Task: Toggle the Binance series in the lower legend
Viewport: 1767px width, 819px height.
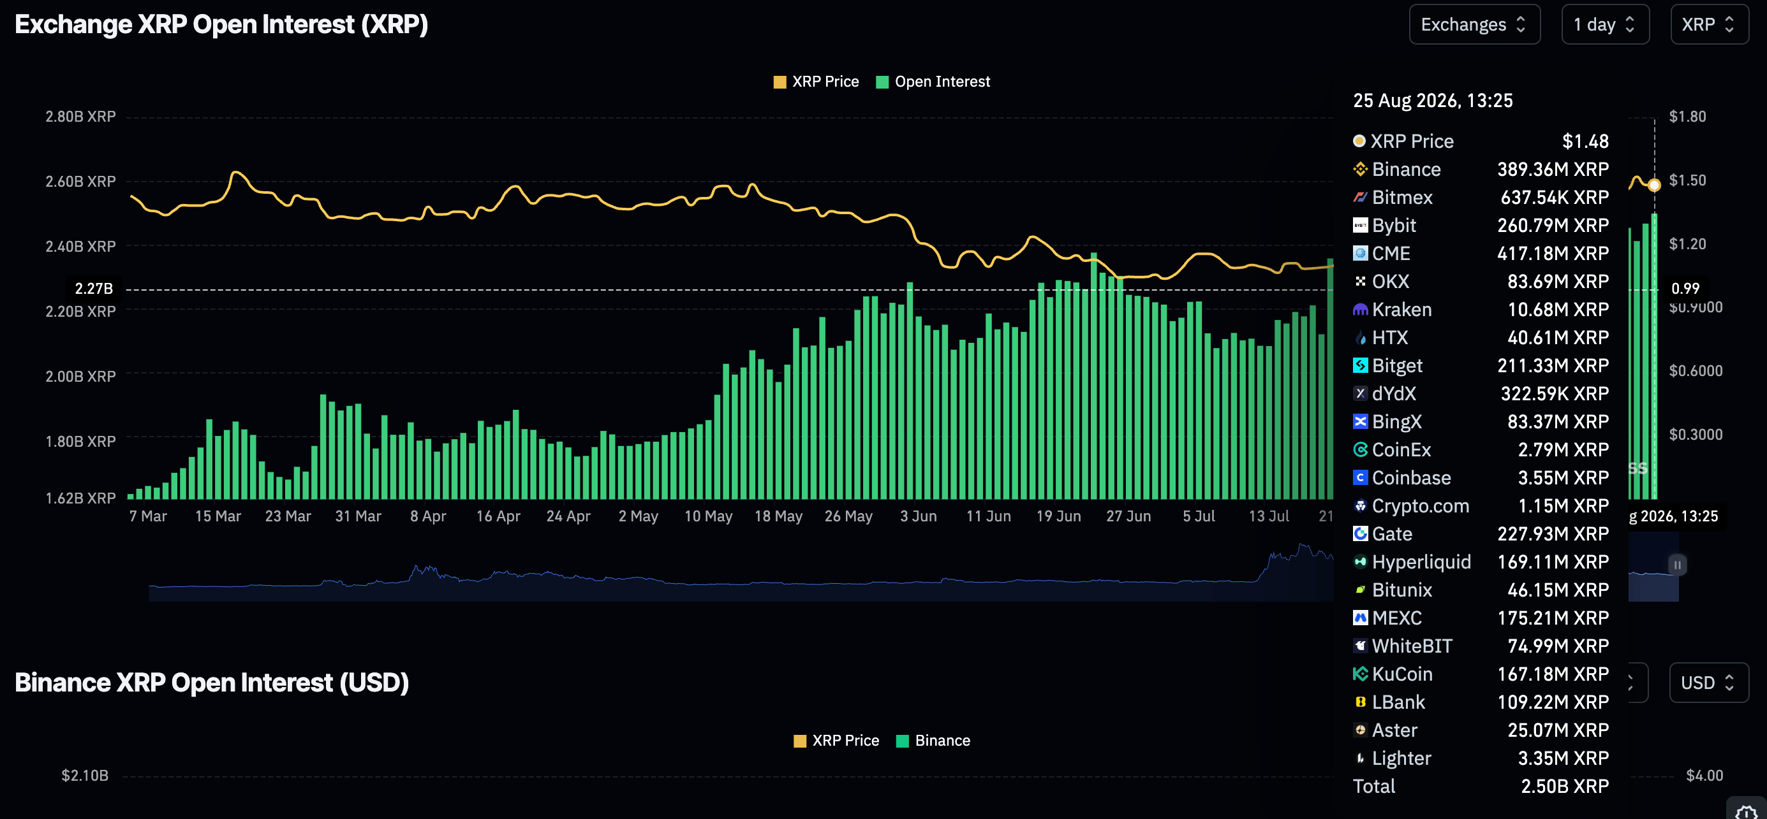Action: 933,741
